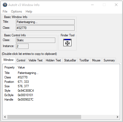Select the Summary tab
The image size is (123, 122).
tap(109, 60)
